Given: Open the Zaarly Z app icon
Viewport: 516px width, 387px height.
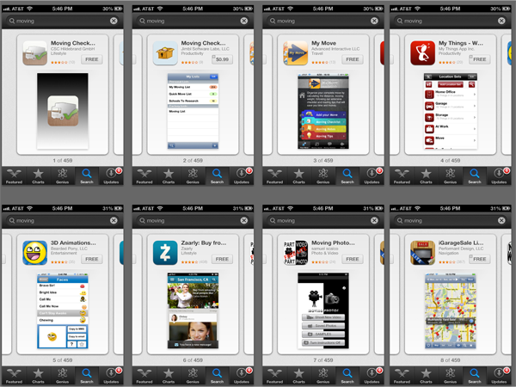Looking at the screenshot, I should coord(165,253).
